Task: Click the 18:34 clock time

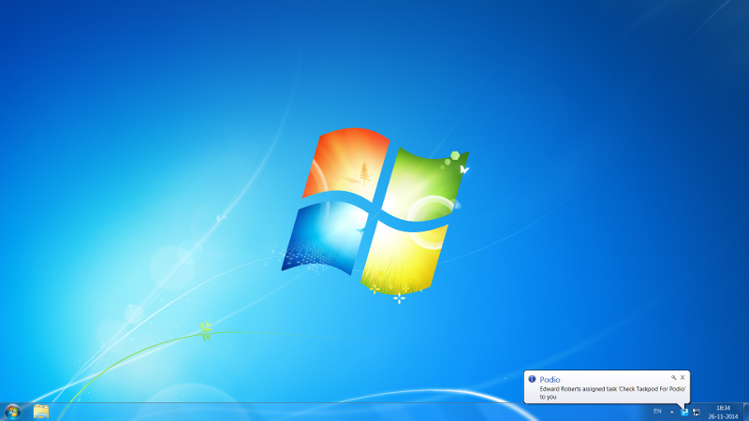Action: coord(723,408)
